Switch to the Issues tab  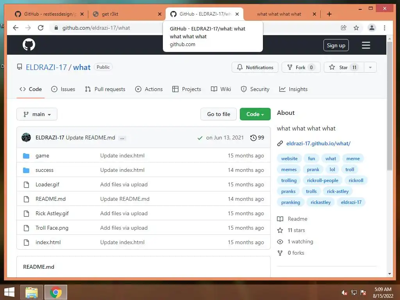(63, 89)
